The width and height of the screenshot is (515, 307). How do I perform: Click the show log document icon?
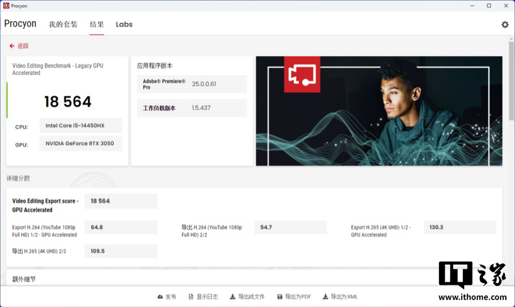(191, 297)
